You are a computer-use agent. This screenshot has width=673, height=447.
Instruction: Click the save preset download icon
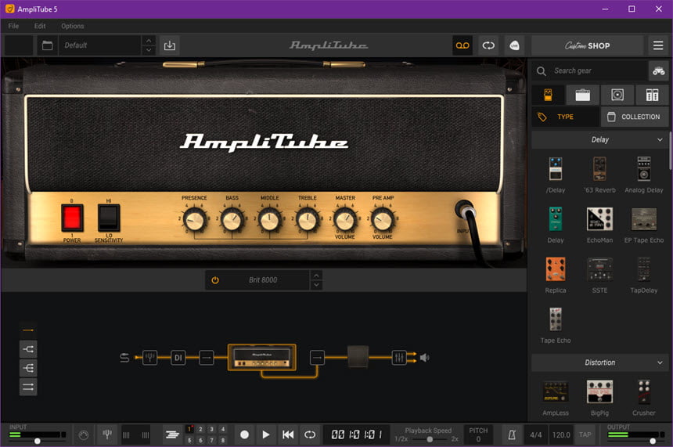coord(170,45)
